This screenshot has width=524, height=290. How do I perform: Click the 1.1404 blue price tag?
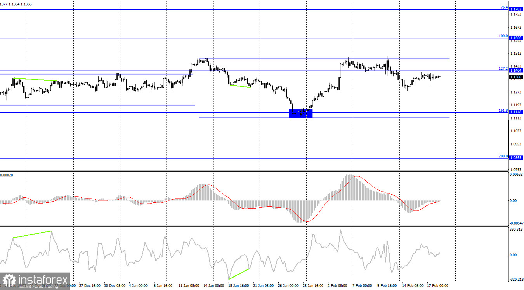coord(516,71)
